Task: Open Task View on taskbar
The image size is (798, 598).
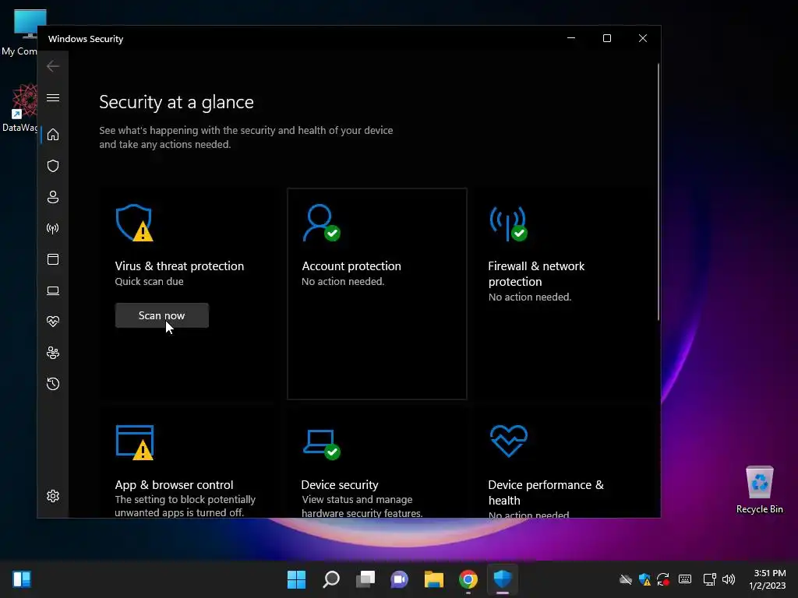Action: point(365,579)
